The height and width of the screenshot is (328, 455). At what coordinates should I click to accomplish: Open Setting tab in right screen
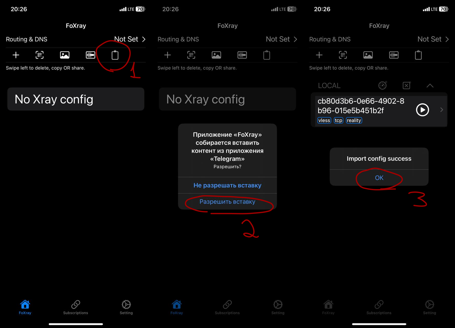430,307
